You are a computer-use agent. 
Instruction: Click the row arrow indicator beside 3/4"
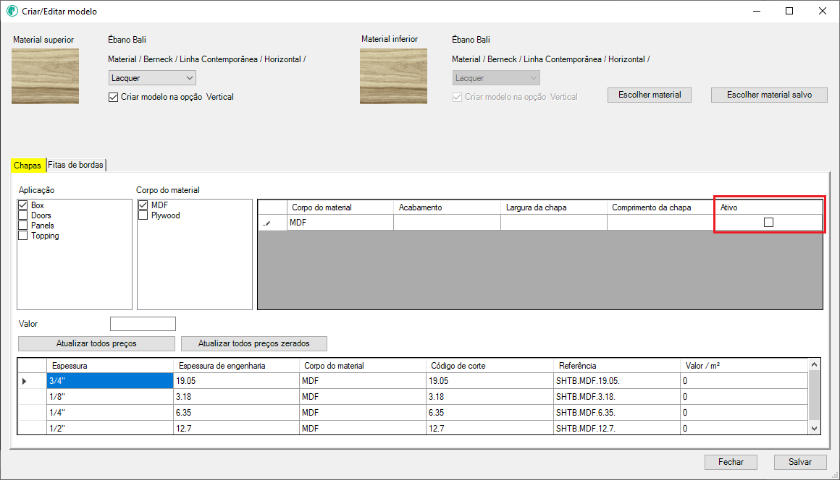point(25,381)
